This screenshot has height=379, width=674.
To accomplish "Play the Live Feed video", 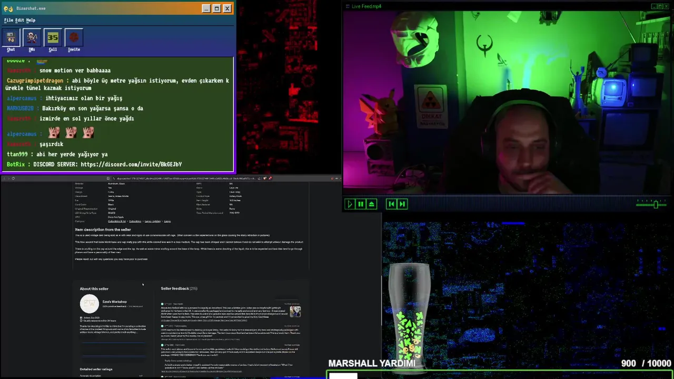I will click(350, 204).
